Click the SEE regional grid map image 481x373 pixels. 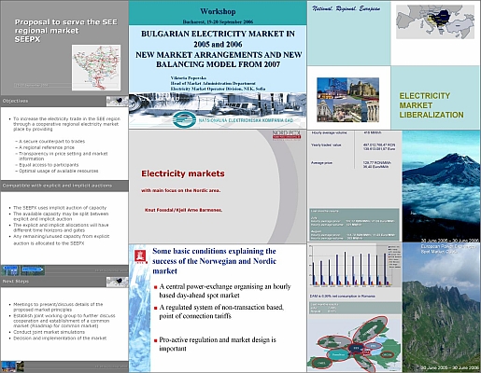coord(96,68)
